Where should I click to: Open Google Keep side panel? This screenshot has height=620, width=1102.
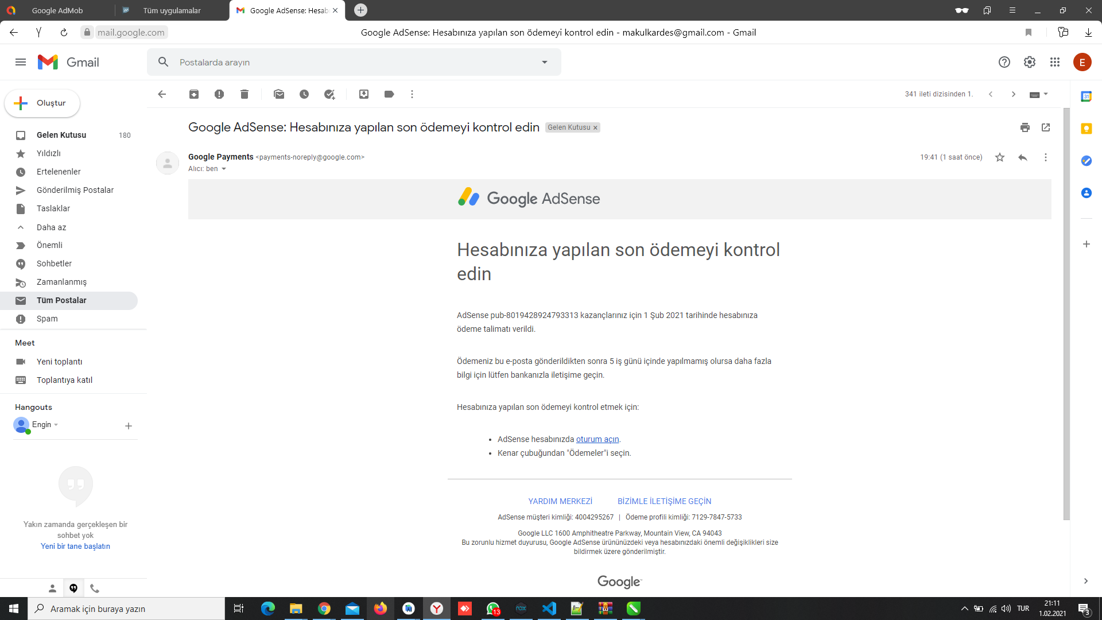1087,129
